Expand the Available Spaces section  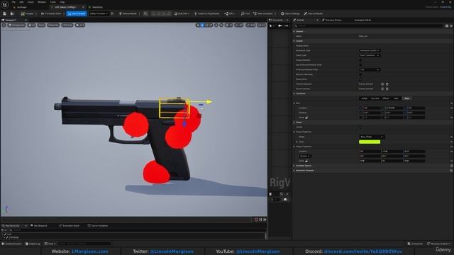294,166
